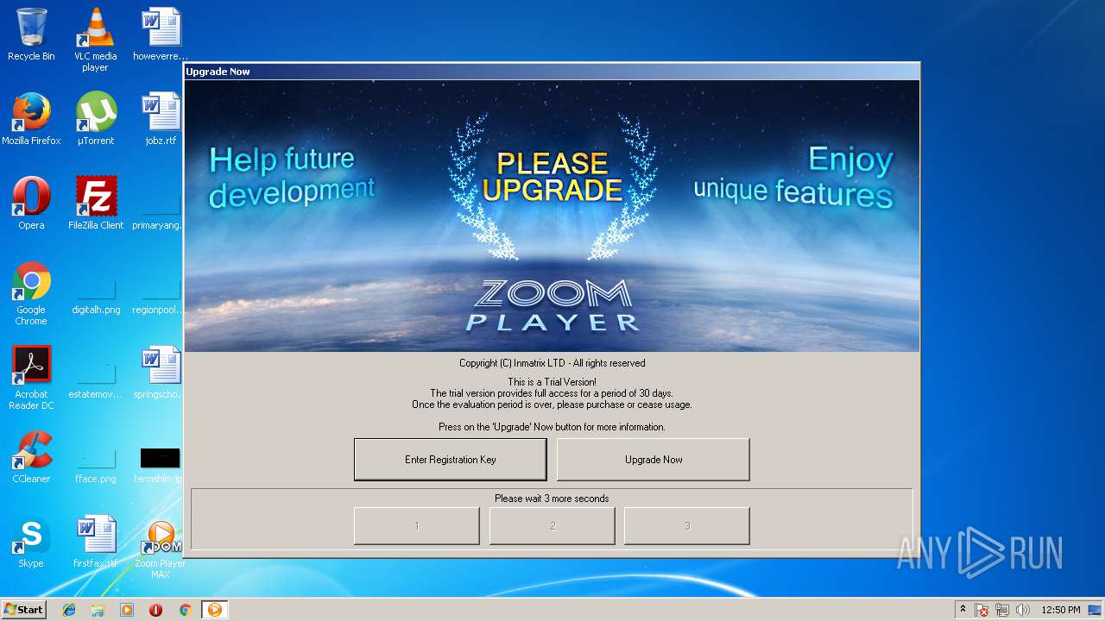Open Opera from the taskbar
This screenshot has height=621, width=1105.
coord(156,610)
